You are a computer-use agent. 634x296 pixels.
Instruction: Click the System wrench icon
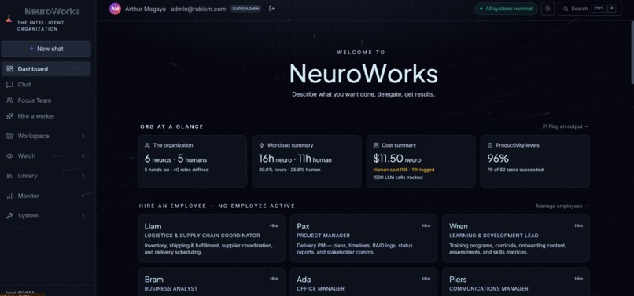pyautogui.click(x=9, y=216)
